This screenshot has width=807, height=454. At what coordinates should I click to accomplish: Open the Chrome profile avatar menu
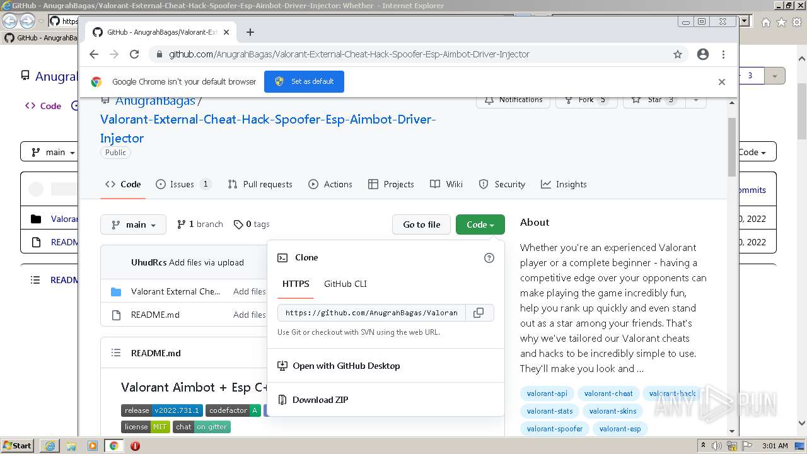pyautogui.click(x=703, y=54)
